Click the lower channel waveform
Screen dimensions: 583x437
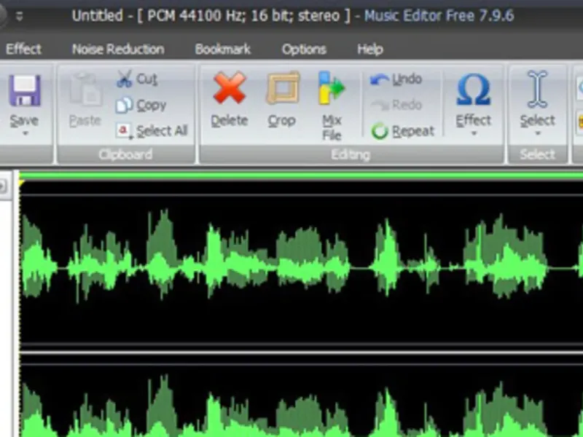[x=301, y=401]
